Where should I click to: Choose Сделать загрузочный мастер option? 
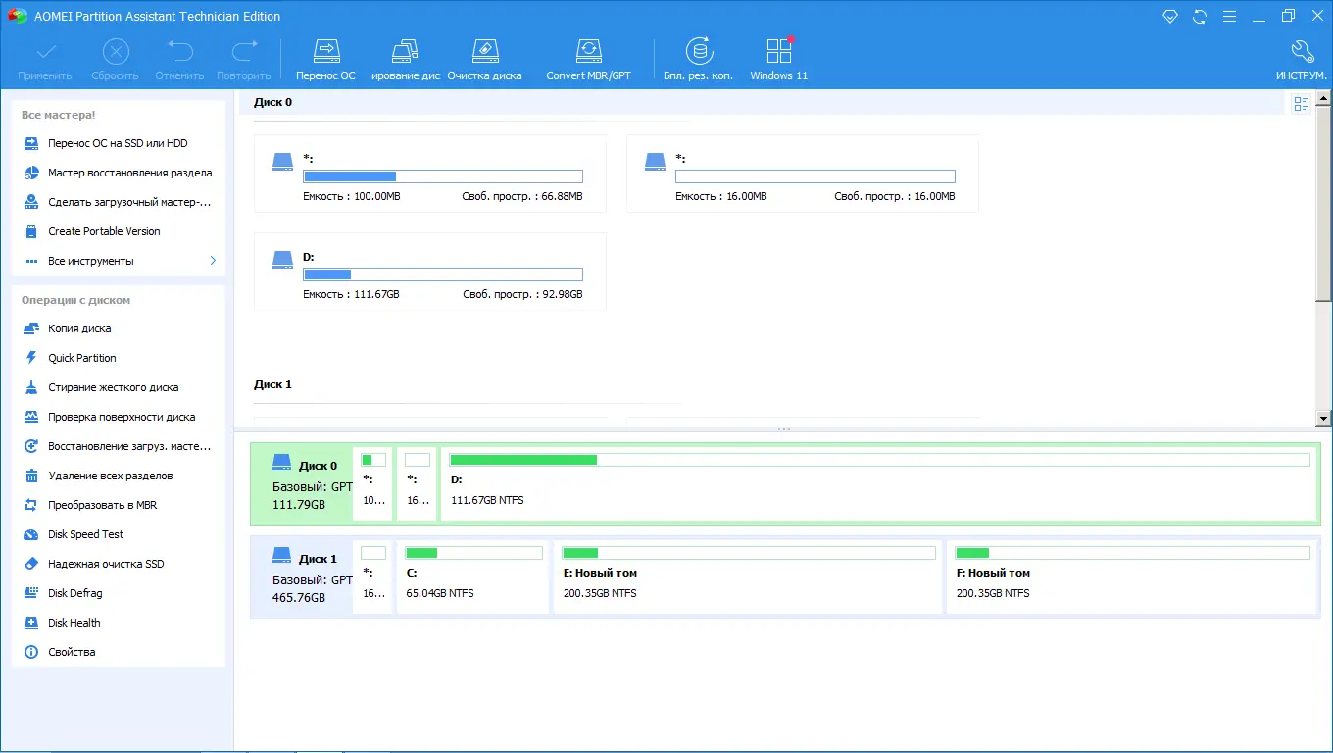coord(119,202)
